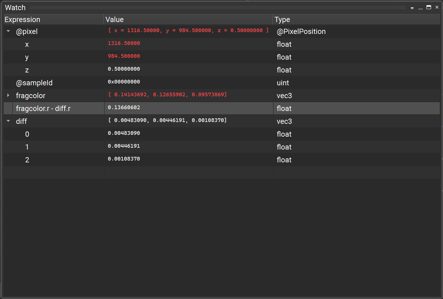Click the Expression column header
The width and height of the screenshot is (443, 299).
tap(22, 19)
